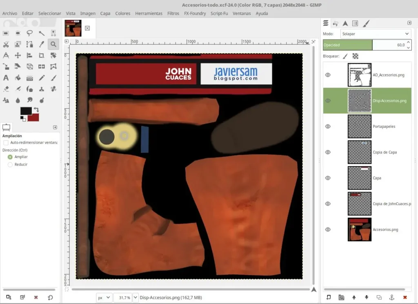Choose the Reducir zoom direction

pos(10,164)
